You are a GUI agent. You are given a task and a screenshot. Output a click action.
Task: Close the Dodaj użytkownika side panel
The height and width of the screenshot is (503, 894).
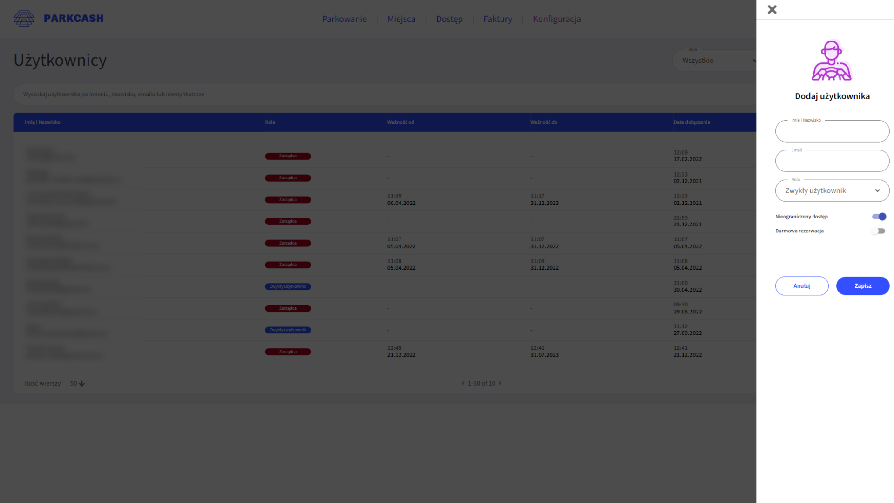(772, 10)
